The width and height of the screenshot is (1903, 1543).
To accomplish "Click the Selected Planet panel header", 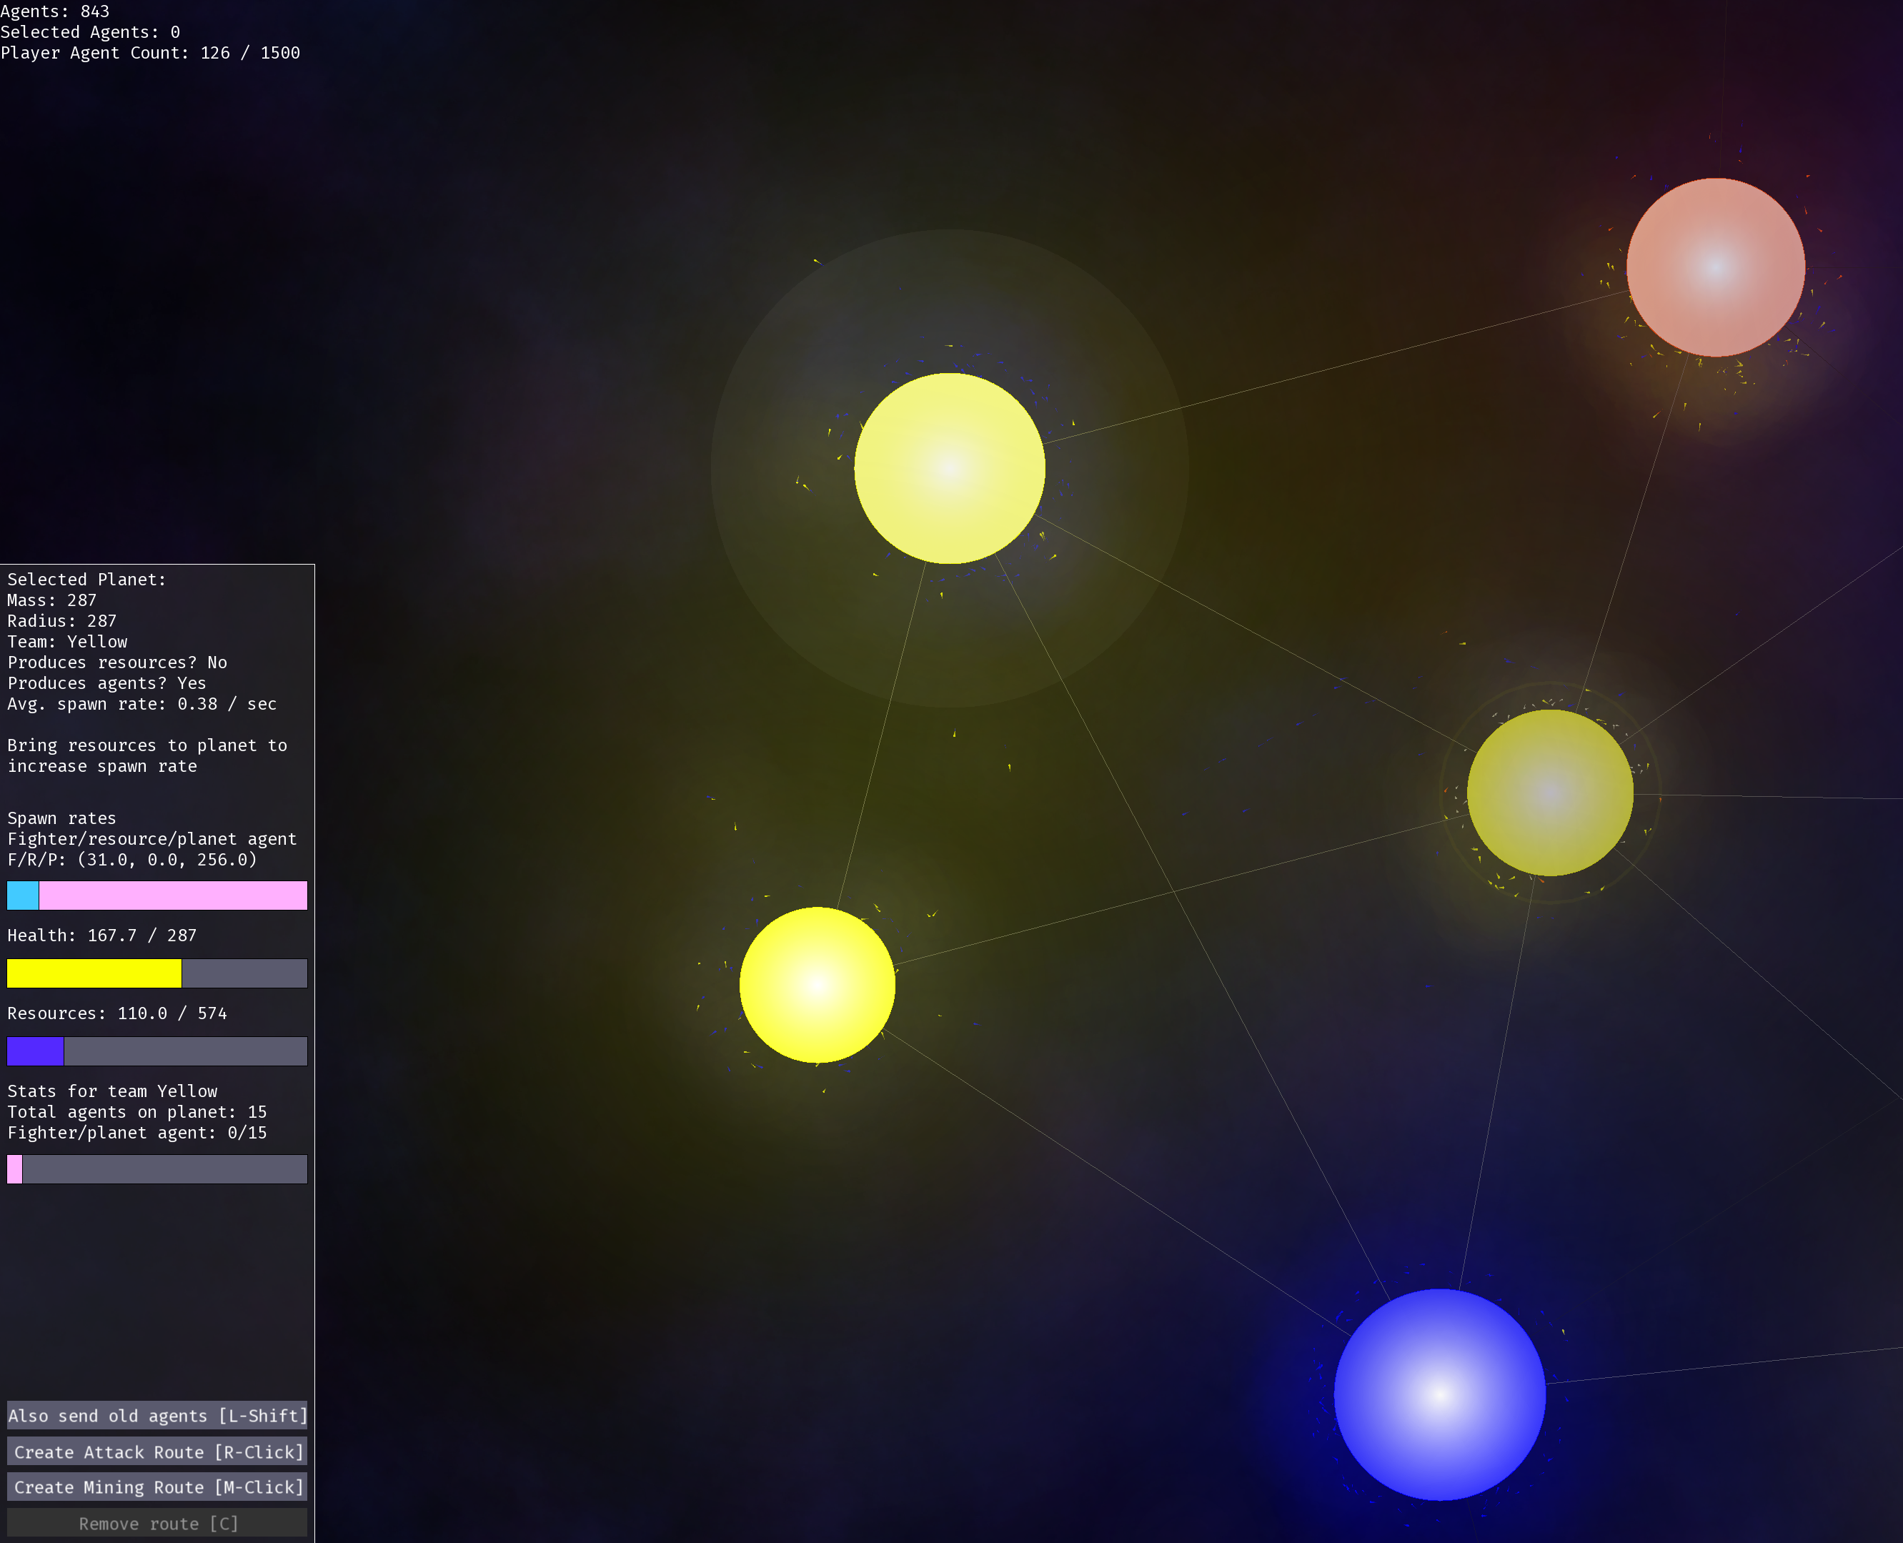I will 87,580.
